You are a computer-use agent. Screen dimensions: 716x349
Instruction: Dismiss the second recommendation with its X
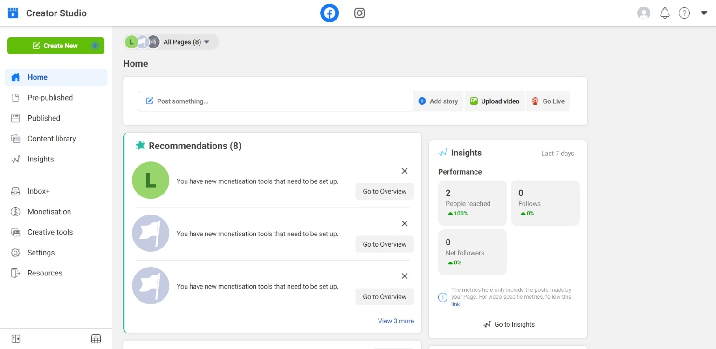click(405, 223)
